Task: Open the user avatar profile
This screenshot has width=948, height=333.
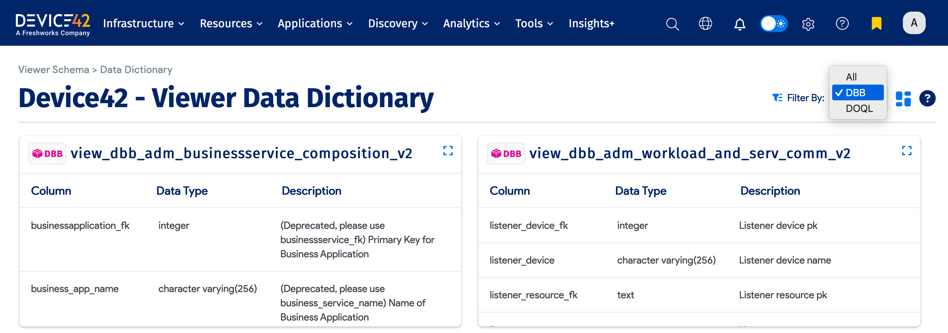Action: coord(914,23)
